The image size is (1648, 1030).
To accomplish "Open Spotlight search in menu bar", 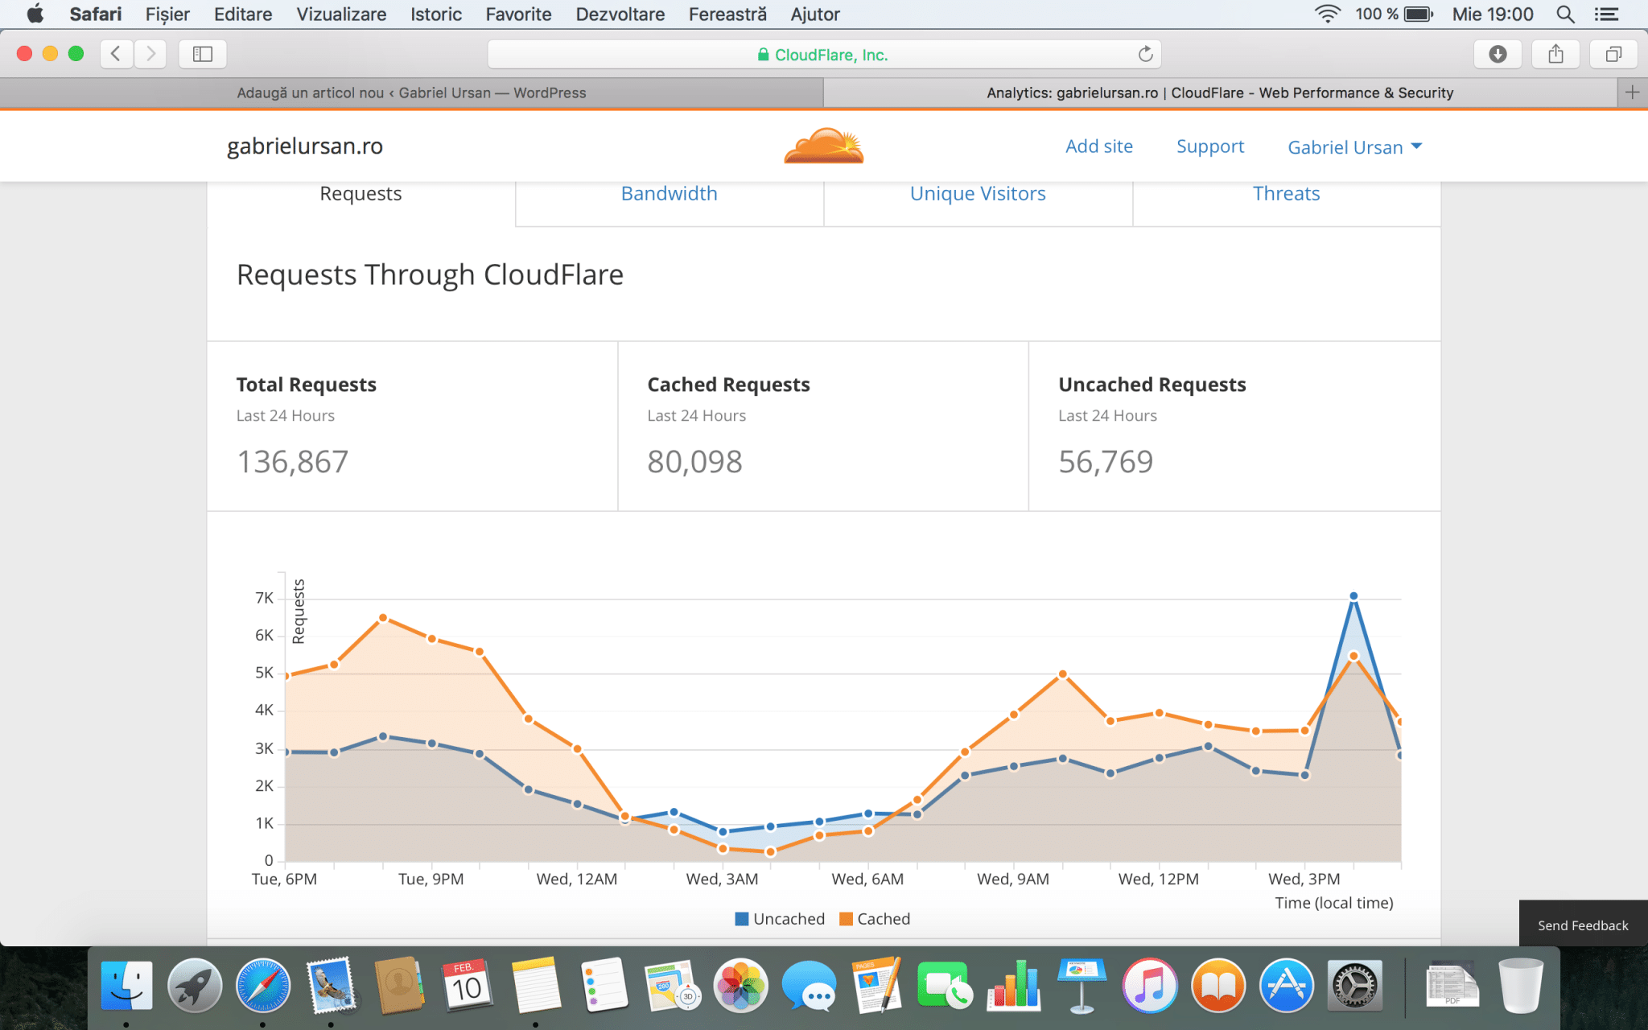I will point(1565,14).
